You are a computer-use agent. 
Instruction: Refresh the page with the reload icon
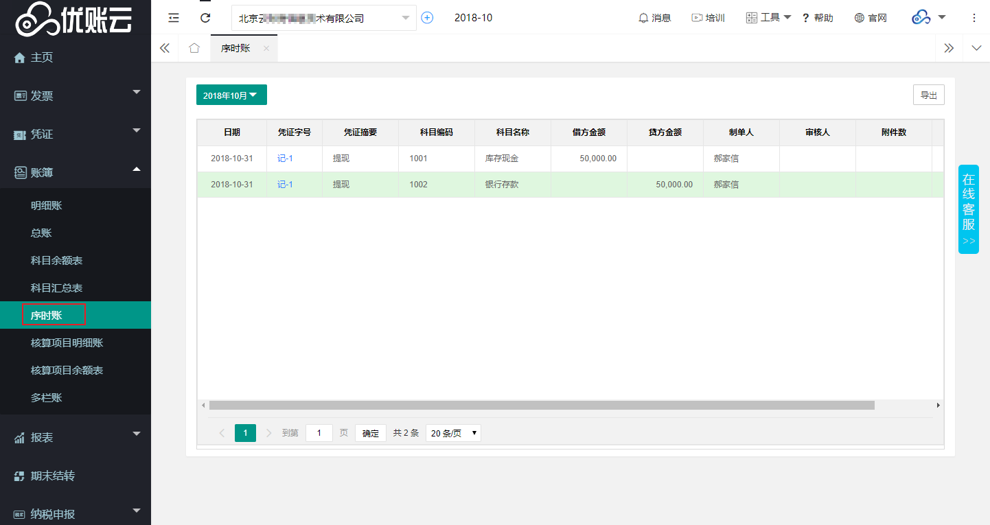[x=205, y=18]
